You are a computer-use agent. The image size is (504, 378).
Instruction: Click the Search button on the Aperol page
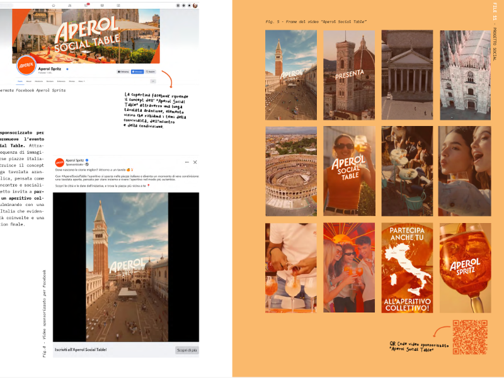coord(151,72)
